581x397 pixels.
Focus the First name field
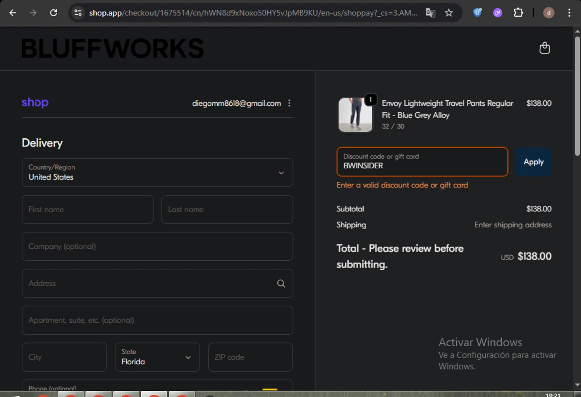(88, 210)
